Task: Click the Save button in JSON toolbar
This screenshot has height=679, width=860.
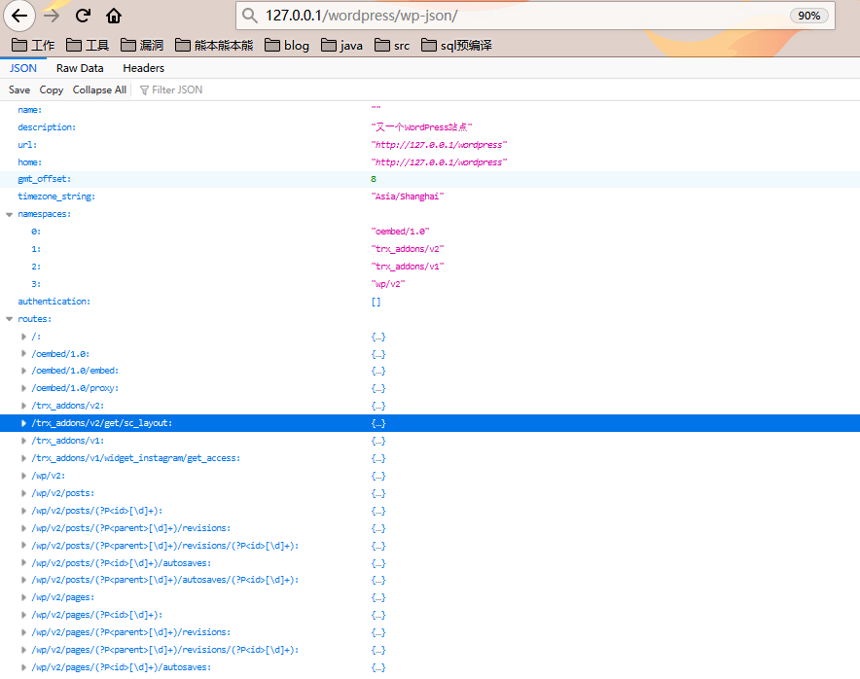Action: (19, 89)
